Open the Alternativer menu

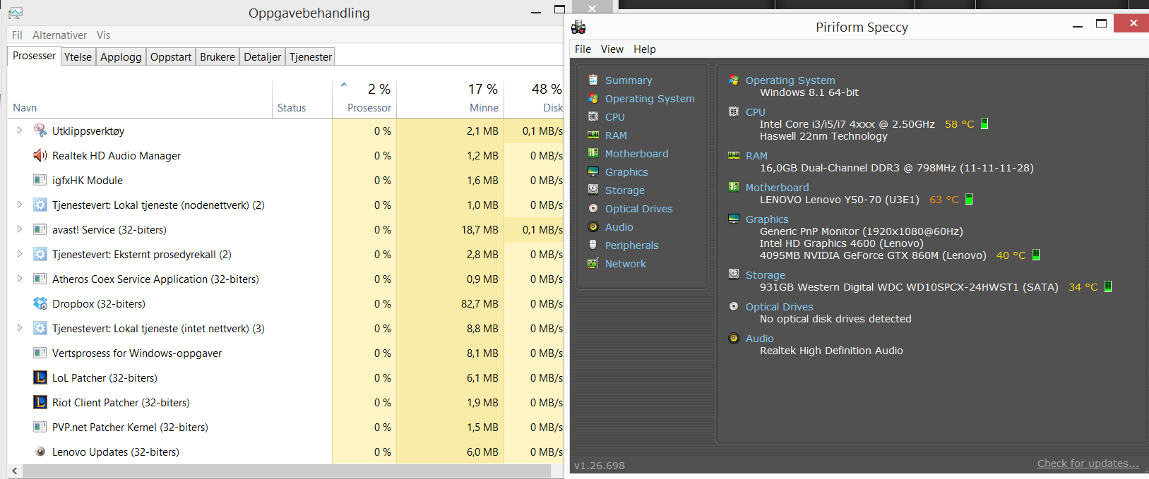59,35
